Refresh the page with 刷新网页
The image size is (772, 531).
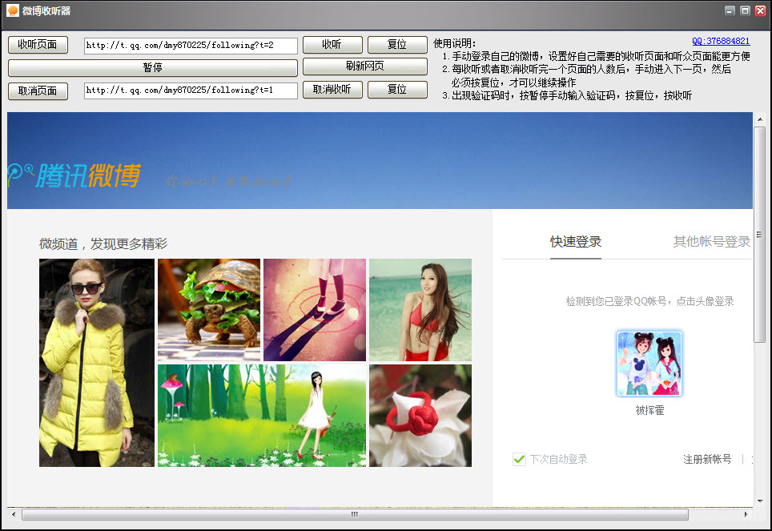pyautogui.click(x=365, y=66)
